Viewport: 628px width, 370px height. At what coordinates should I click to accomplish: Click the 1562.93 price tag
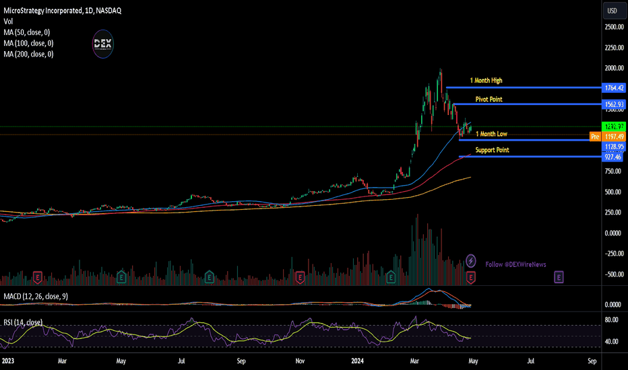pyautogui.click(x=614, y=104)
